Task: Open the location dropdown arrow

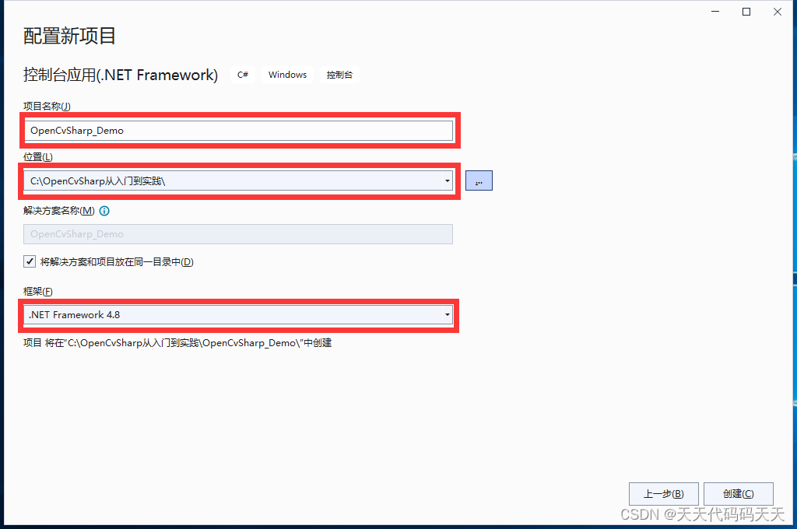Action: tap(448, 181)
